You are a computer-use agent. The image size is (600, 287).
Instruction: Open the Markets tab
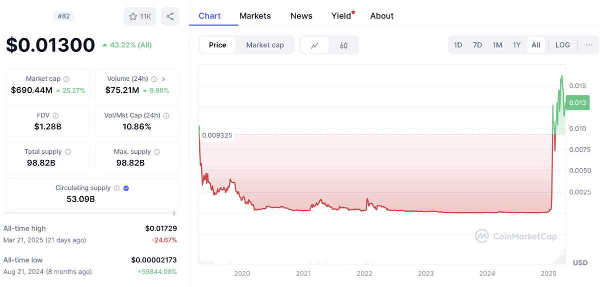255,15
